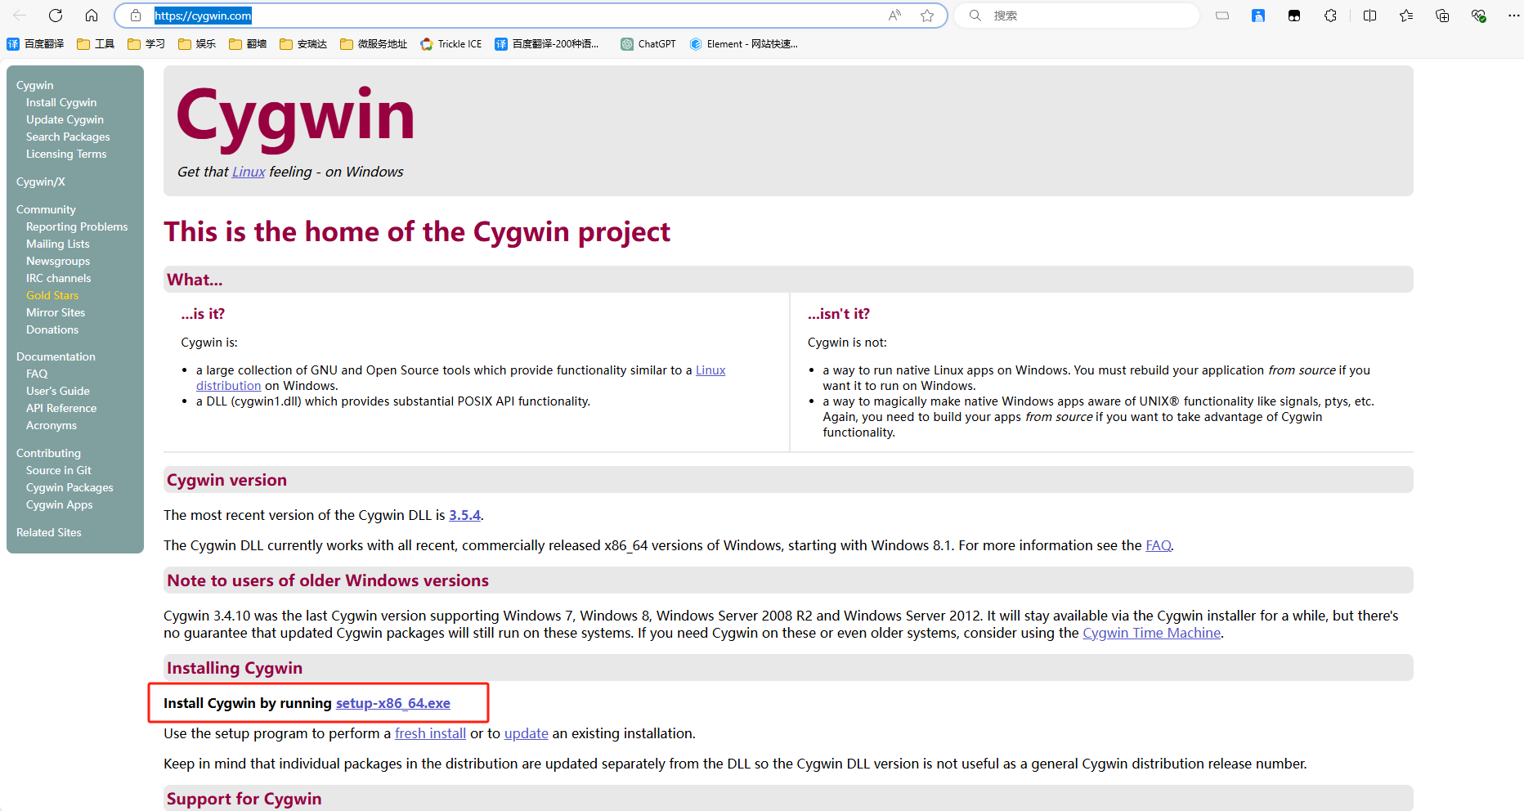Open Source in Git in the sidebar

pyautogui.click(x=59, y=470)
